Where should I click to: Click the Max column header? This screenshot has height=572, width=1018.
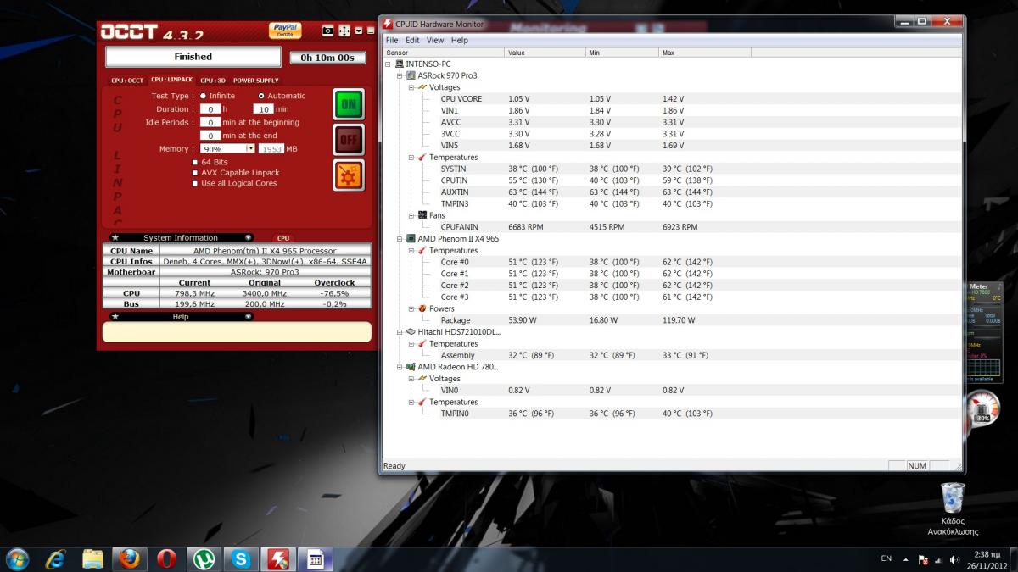(704, 53)
